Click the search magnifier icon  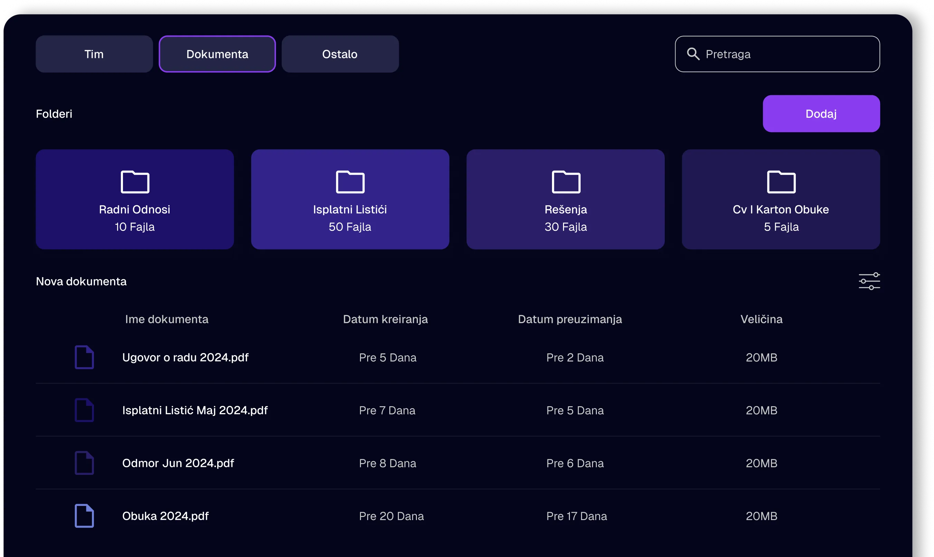click(x=693, y=54)
